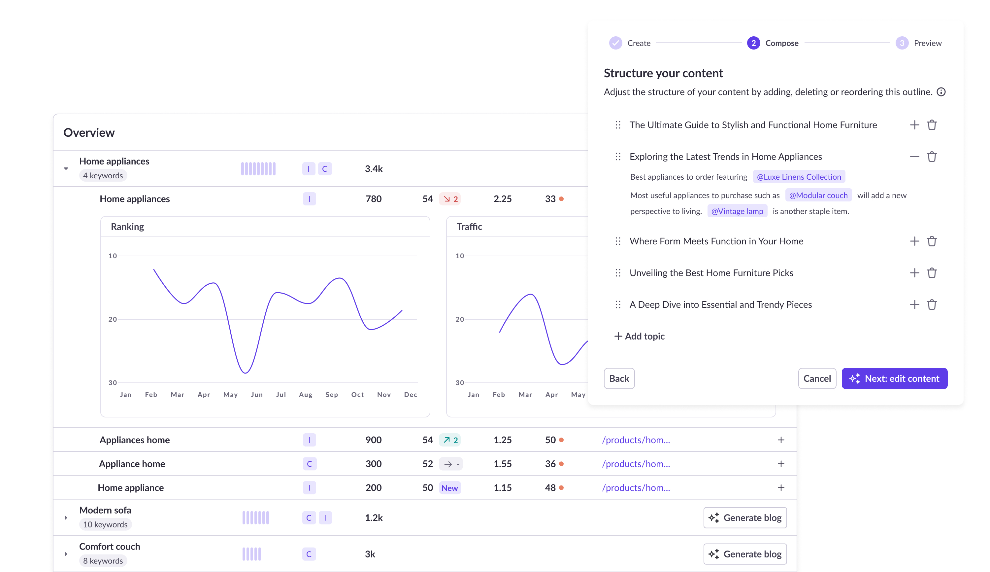The width and height of the screenshot is (990, 572).
Task: Click plus icon on Appliances home row
Action: coord(781,440)
